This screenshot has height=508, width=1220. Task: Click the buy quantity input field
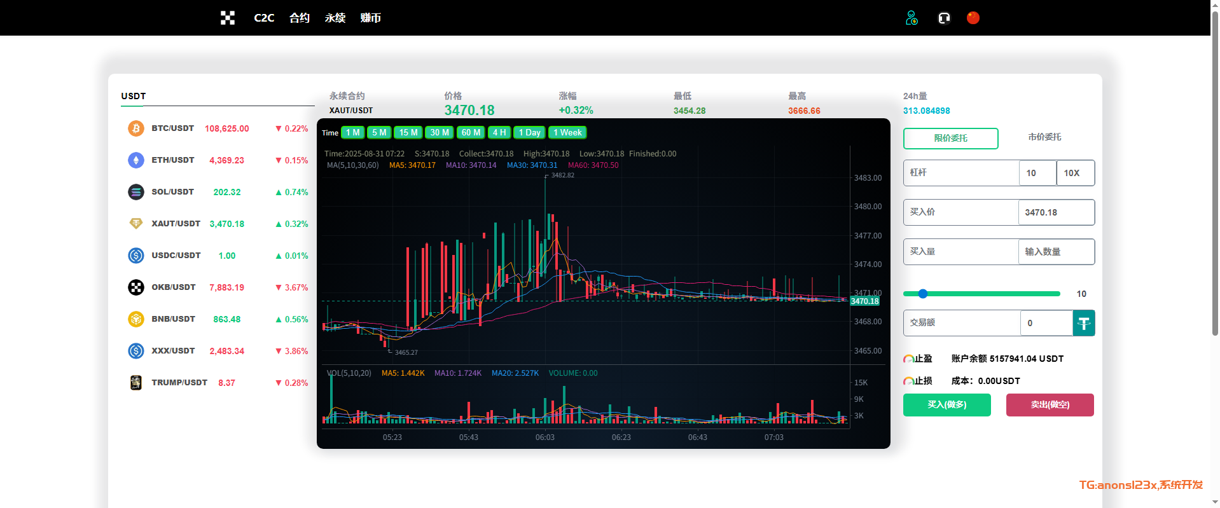[1056, 252]
